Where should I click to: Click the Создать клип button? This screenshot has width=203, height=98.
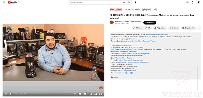point(188,28)
